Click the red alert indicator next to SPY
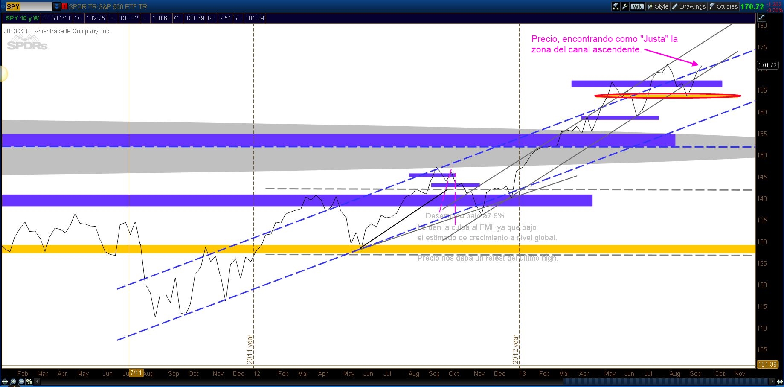784x387 pixels. coord(65,6)
